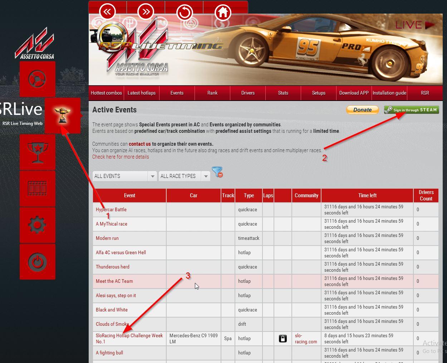Image resolution: width=447 pixels, height=363 pixels.
Task: Switch to the Events tab
Action: click(x=177, y=93)
